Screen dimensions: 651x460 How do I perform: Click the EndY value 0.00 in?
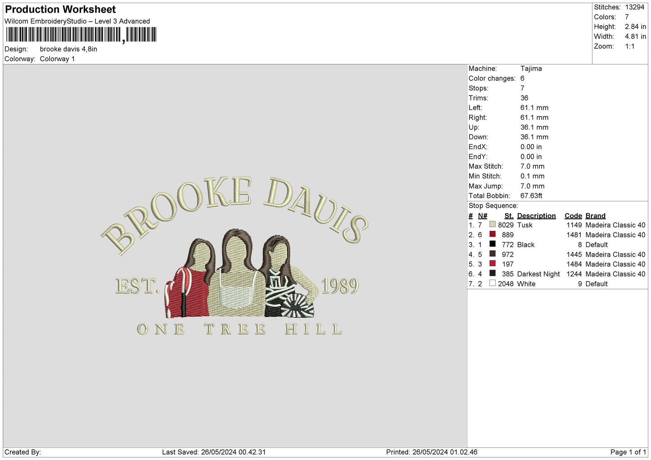click(x=531, y=157)
